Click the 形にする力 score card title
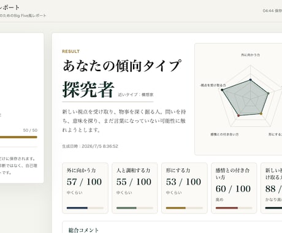Screen dimensions: 282x233 tap(178, 170)
